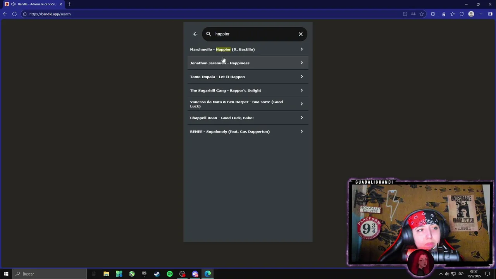Screen dimensions: 496x279
Task: Open chevron on Chappell Roan row
Action: click(301, 118)
